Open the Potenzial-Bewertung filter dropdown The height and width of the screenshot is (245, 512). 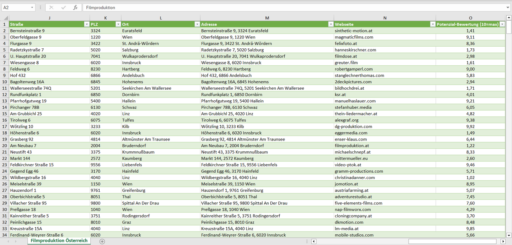coord(502,24)
